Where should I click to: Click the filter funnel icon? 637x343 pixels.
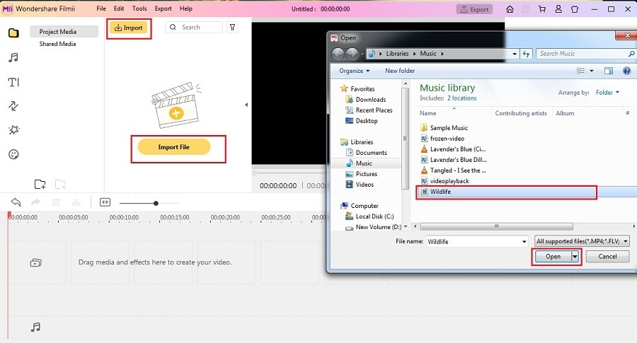pos(232,27)
